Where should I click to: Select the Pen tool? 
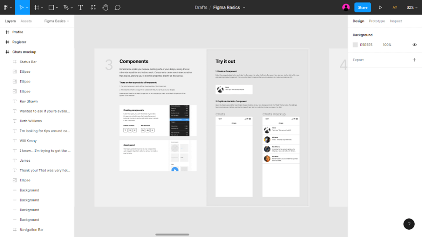pos(66,8)
